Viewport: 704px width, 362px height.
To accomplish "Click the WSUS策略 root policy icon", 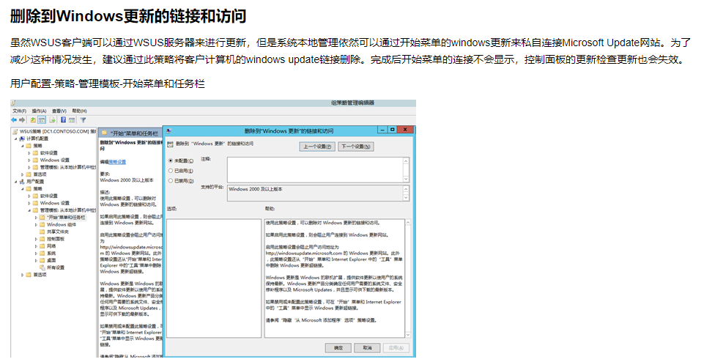I will click(15, 132).
